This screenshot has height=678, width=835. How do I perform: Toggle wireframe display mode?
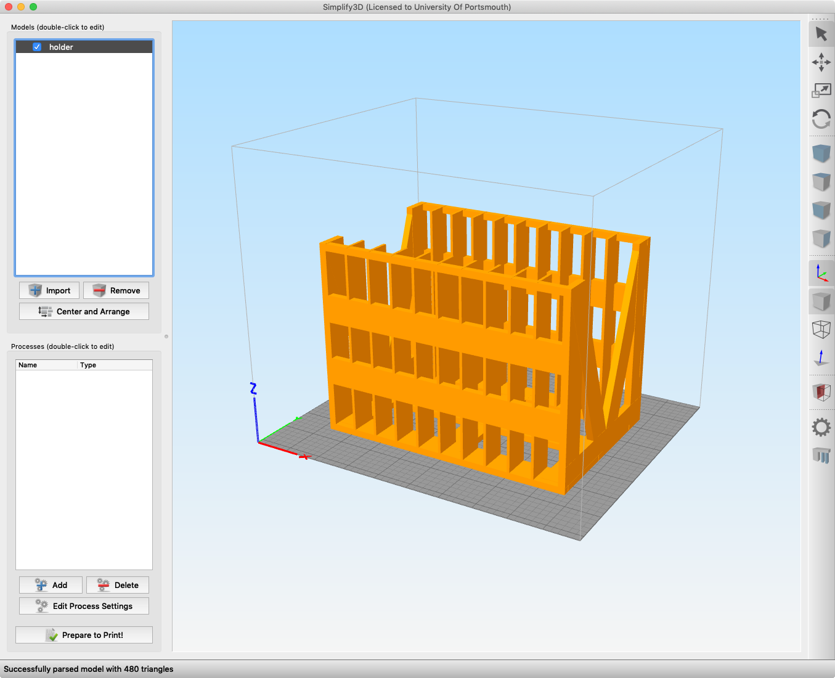tap(821, 330)
